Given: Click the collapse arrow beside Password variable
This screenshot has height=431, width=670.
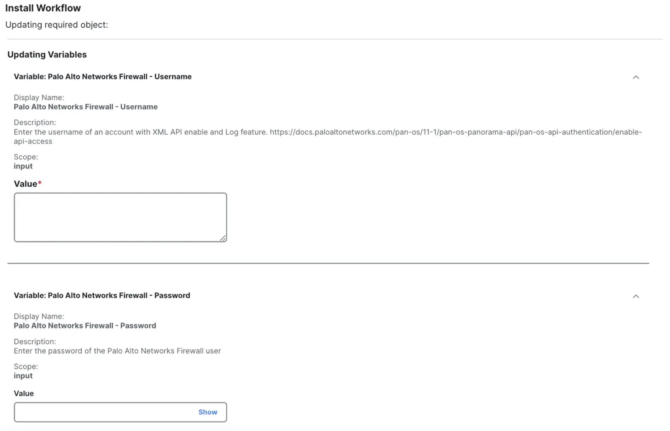Looking at the screenshot, I should click(636, 296).
